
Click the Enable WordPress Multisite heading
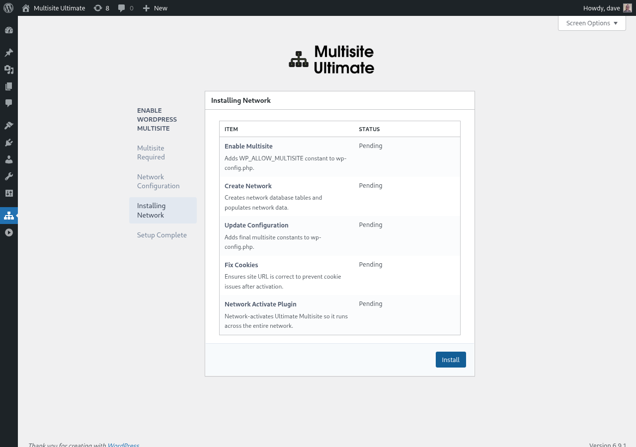coord(157,119)
